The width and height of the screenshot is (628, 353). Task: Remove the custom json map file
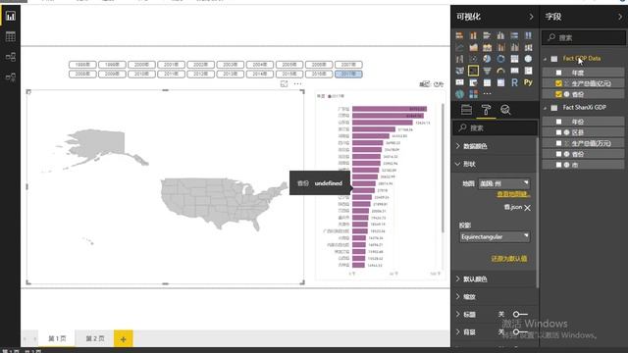(x=528, y=208)
